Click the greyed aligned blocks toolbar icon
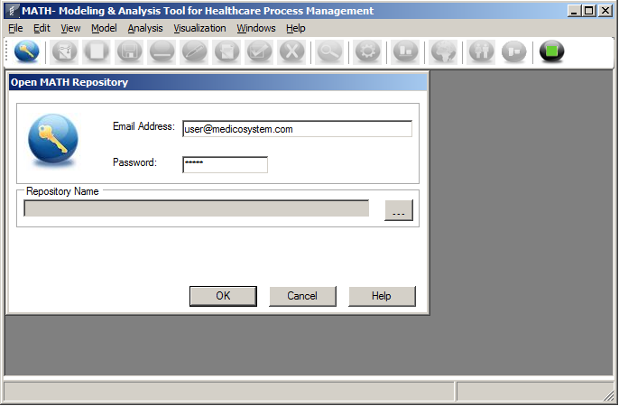The width and height of the screenshot is (619, 406). 513,51
